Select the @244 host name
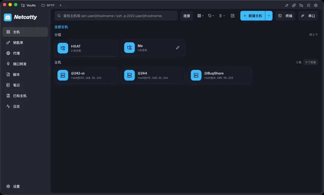The width and height of the screenshot is (324, 195). click(x=142, y=73)
